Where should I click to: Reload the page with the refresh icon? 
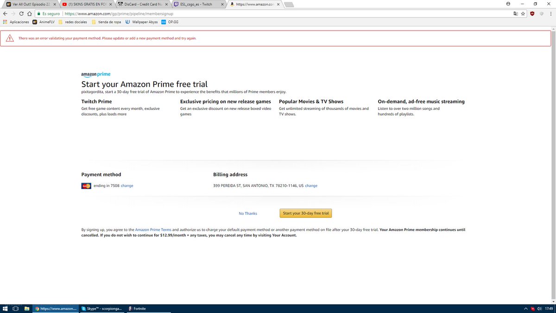22,14
